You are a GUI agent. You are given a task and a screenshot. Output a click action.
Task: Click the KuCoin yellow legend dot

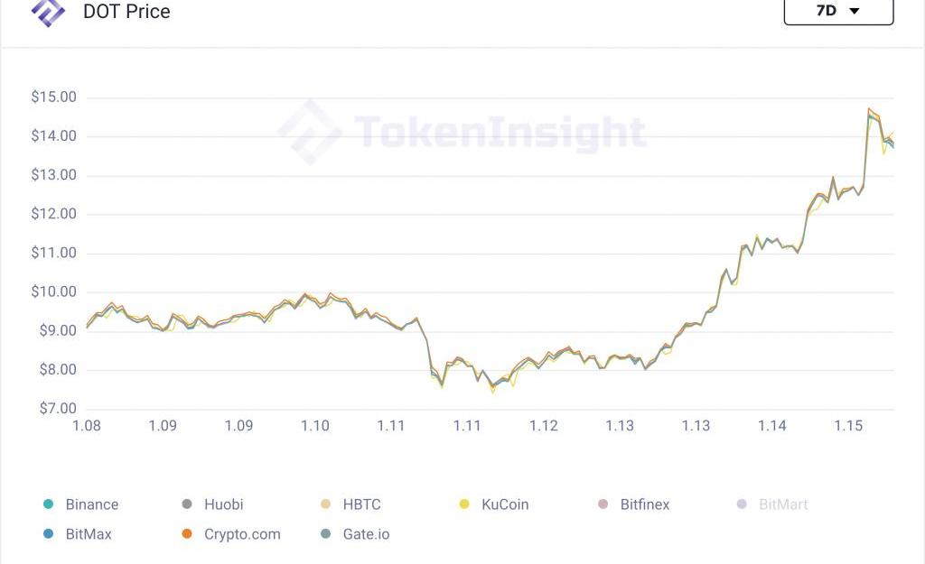pos(464,504)
